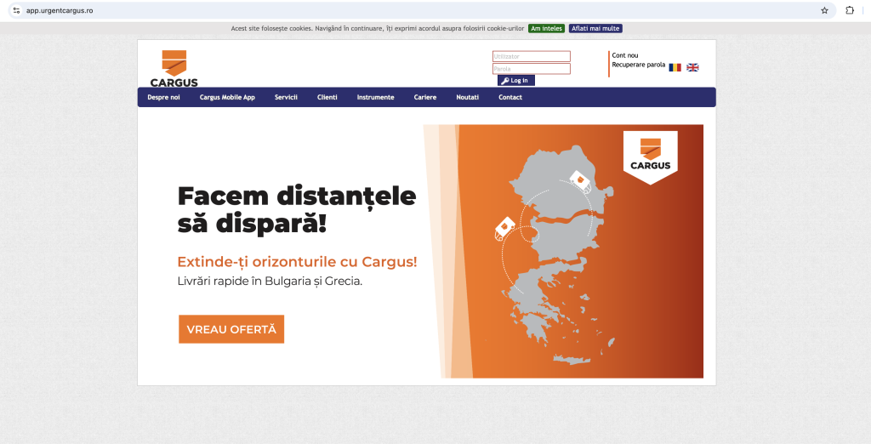The height and width of the screenshot is (444, 871).
Task: Open the Contact menu item
Action: [510, 97]
